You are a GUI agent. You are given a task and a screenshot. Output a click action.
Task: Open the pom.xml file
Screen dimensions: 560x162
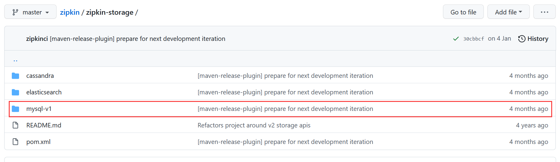pos(38,142)
